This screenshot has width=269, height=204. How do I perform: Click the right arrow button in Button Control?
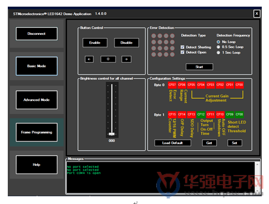[126, 59]
